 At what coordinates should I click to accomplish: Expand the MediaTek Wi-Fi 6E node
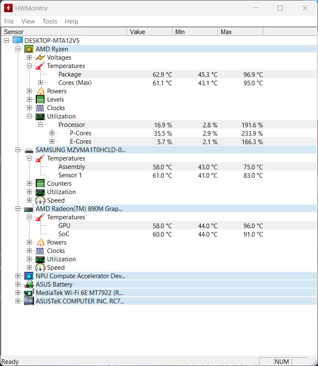pyautogui.click(x=18, y=293)
